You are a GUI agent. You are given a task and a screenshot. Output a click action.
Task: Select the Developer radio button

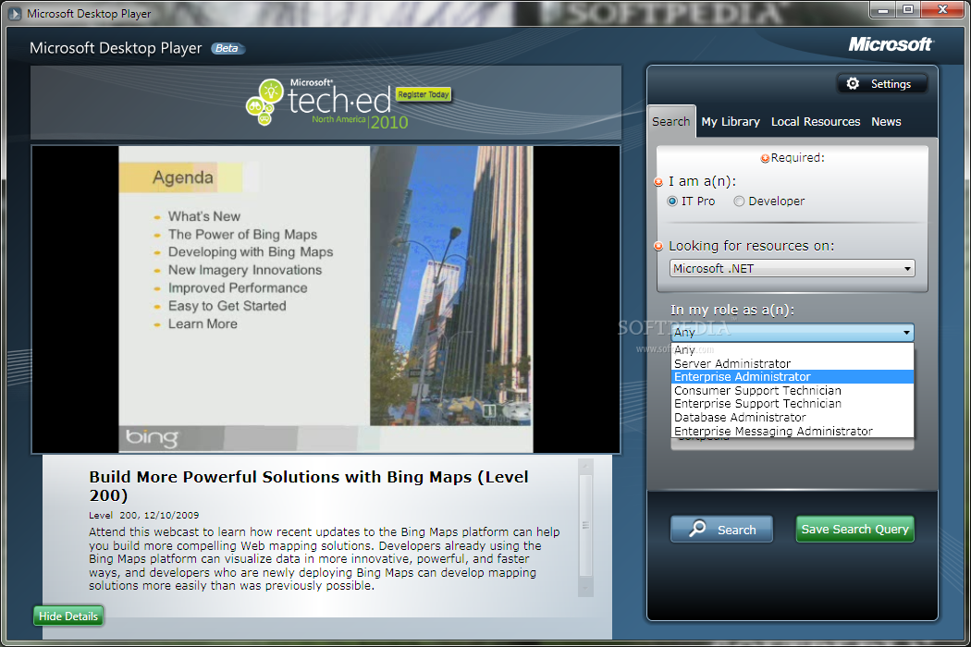click(x=739, y=201)
